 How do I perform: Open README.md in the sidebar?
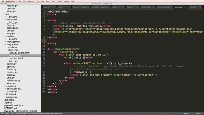pos(11,108)
